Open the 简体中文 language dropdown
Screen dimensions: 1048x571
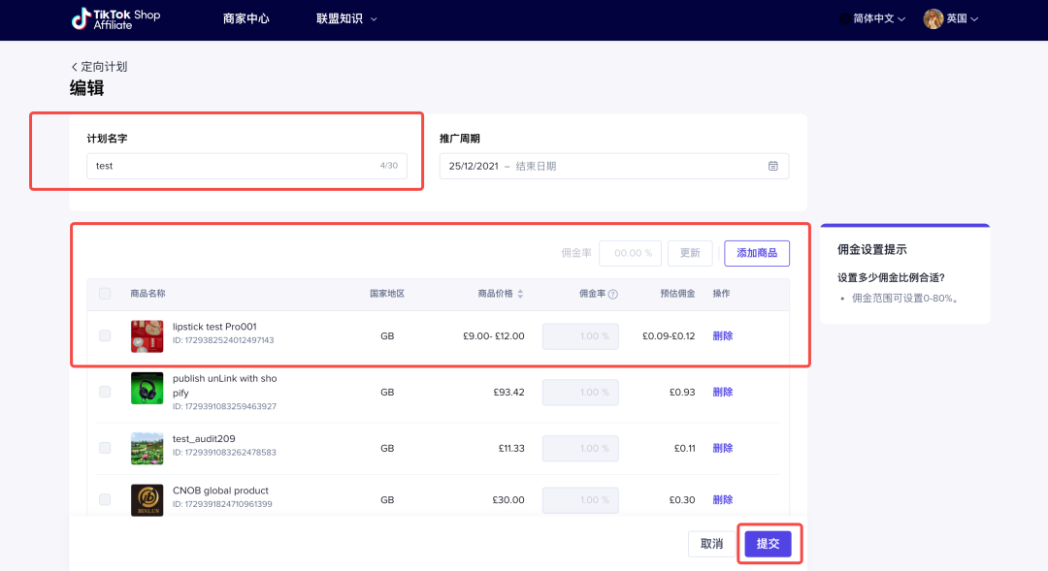point(878,19)
